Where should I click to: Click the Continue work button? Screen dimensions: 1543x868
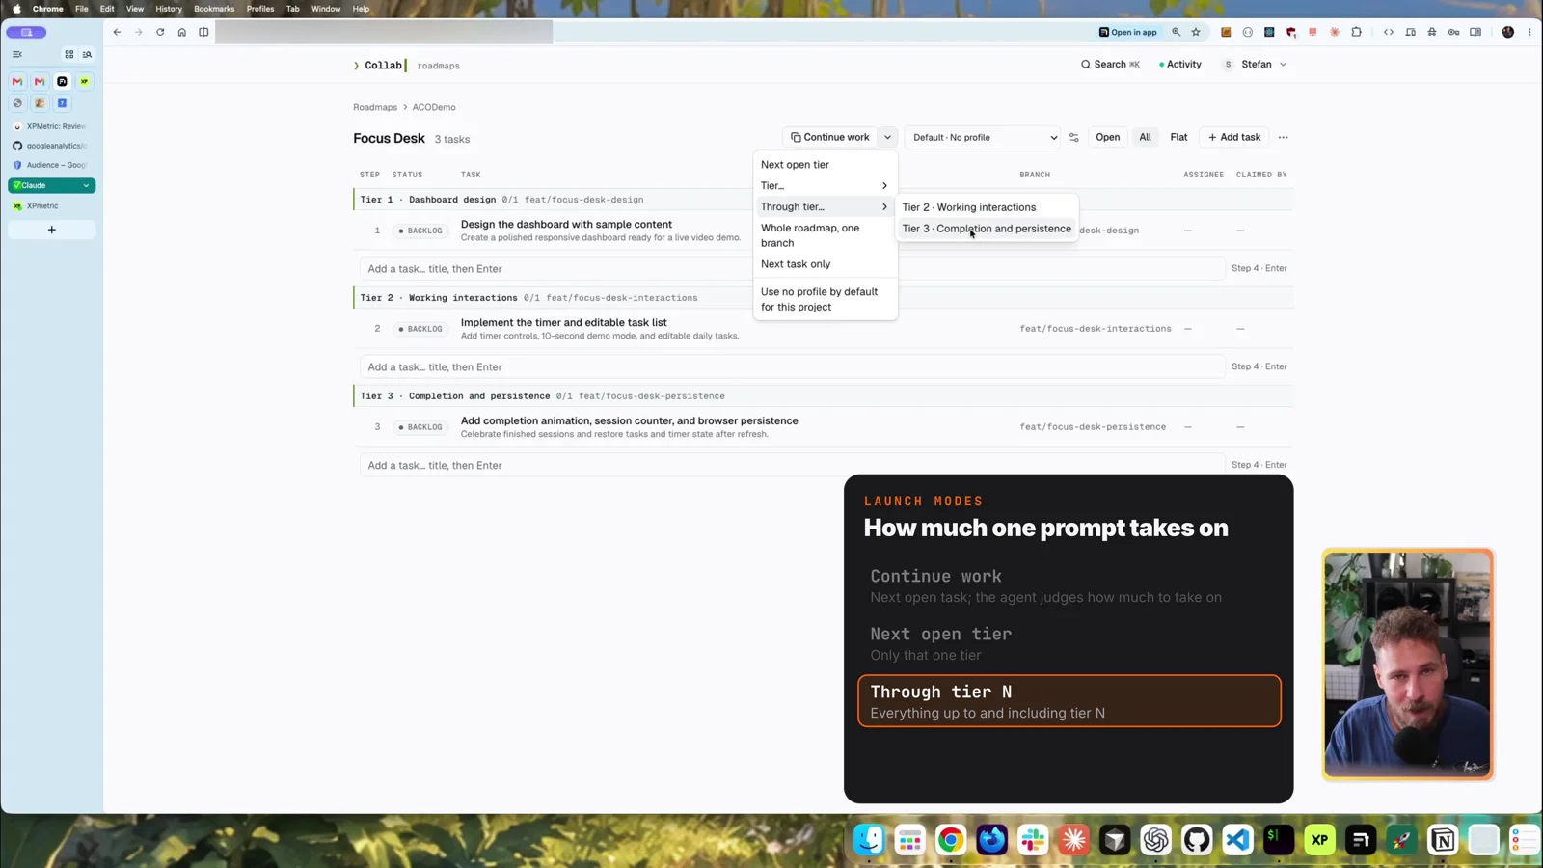830,137
